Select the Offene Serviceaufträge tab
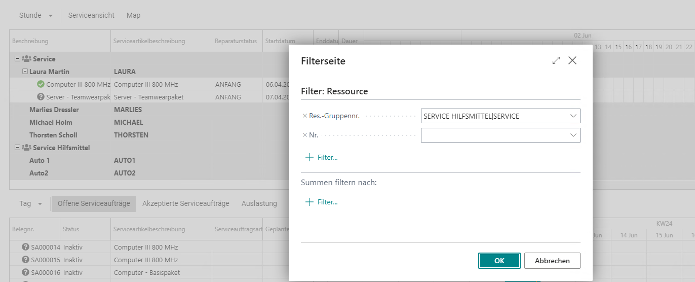The height and width of the screenshot is (282, 695). point(94,203)
